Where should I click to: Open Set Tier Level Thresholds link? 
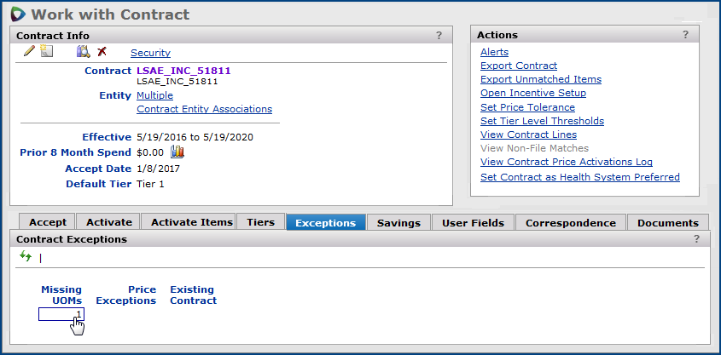542,121
